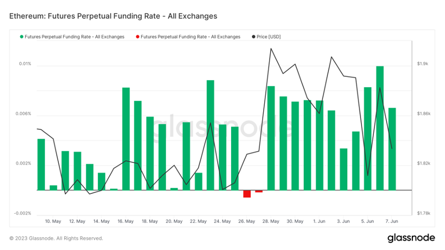The height and width of the screenshot is (250, 445).
Task: Click the green legend dot for funding rate
Action: coord(21,37)
